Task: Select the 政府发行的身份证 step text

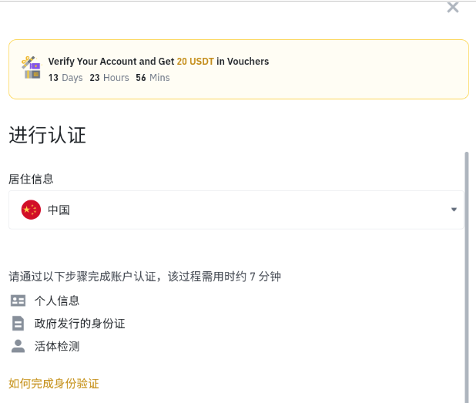Action: [80, 324]
